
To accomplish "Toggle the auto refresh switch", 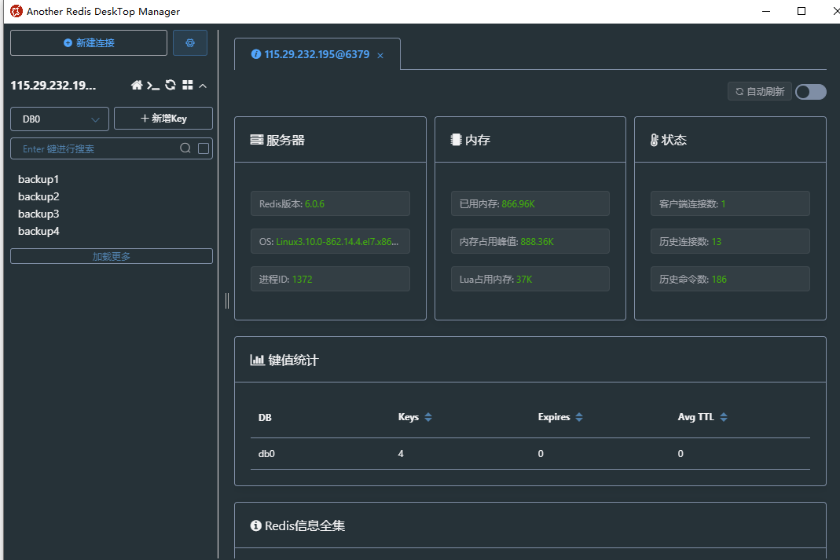I will pyautogui.click(x=811, y=92).
